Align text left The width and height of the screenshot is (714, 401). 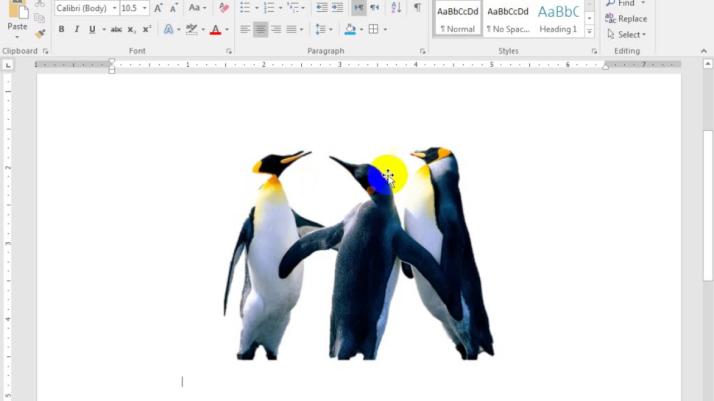click(245, 30)
